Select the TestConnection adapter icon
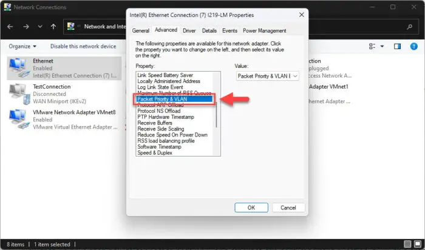 pos(19,94)
